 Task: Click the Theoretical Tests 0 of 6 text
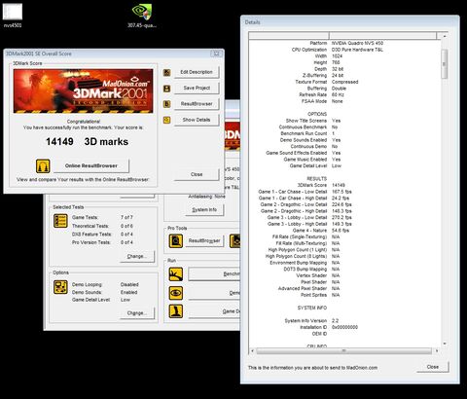coord(102,226)
